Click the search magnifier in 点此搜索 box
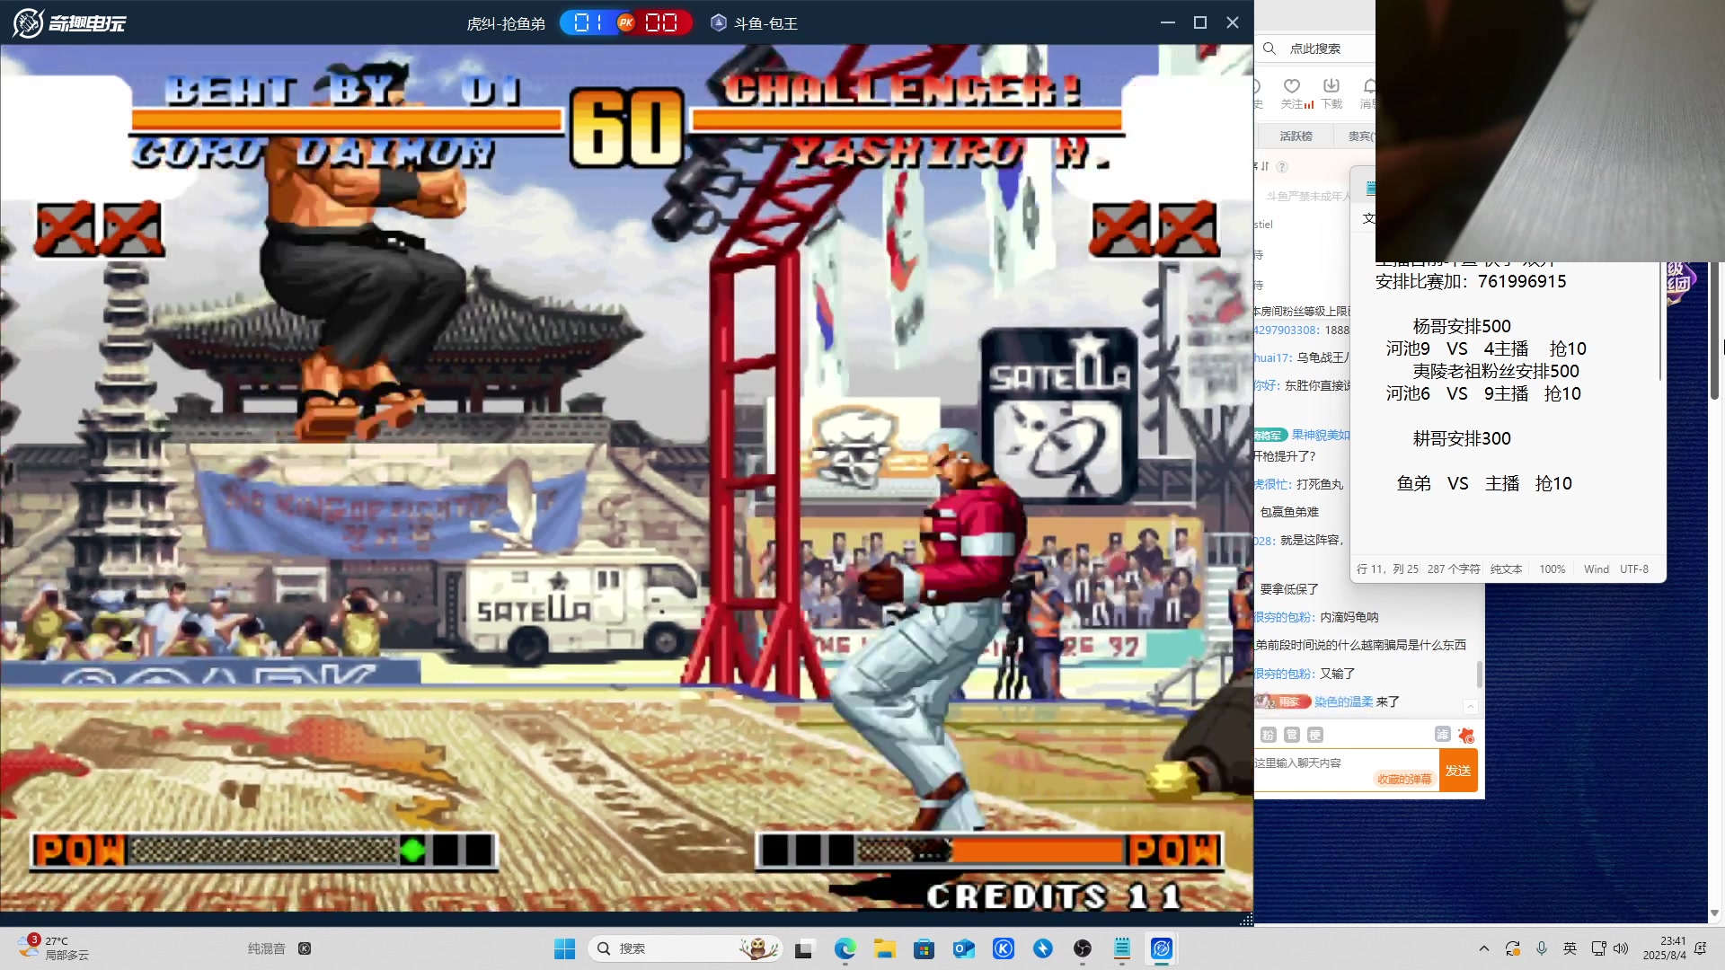 point(1269,48)
